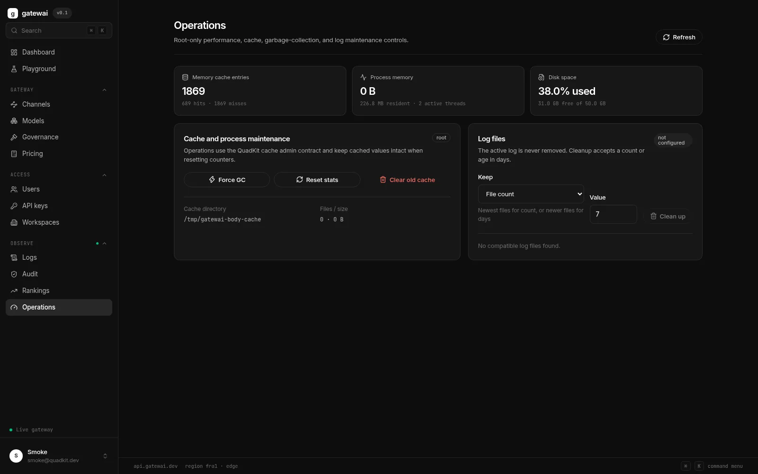Click the Process memory activity icon
The image size is (758, 474).
tap(363, 77)
